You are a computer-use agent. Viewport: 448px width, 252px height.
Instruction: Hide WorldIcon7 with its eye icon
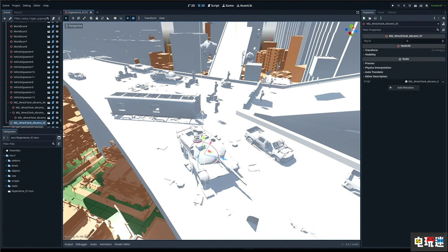pyautogui.click(x=57, y=41)
